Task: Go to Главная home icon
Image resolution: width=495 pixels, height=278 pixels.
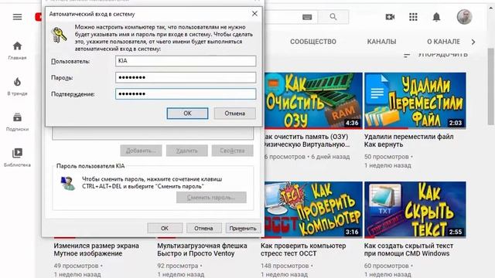Action: click(17, 46)
